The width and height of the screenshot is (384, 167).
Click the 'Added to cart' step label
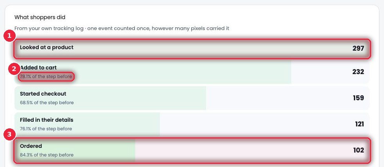[x=38, y=68]
